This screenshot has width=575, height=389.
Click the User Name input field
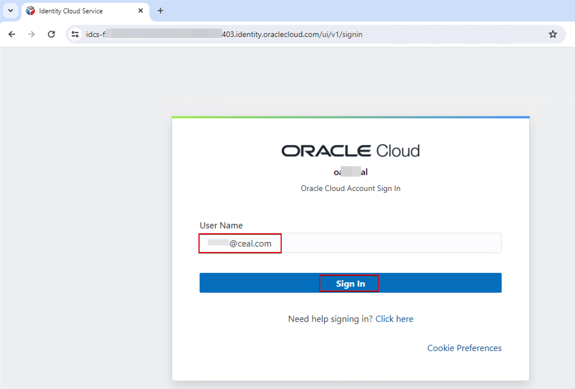350,243
